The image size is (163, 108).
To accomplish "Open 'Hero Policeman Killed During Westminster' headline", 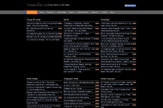I will point(79,45).
